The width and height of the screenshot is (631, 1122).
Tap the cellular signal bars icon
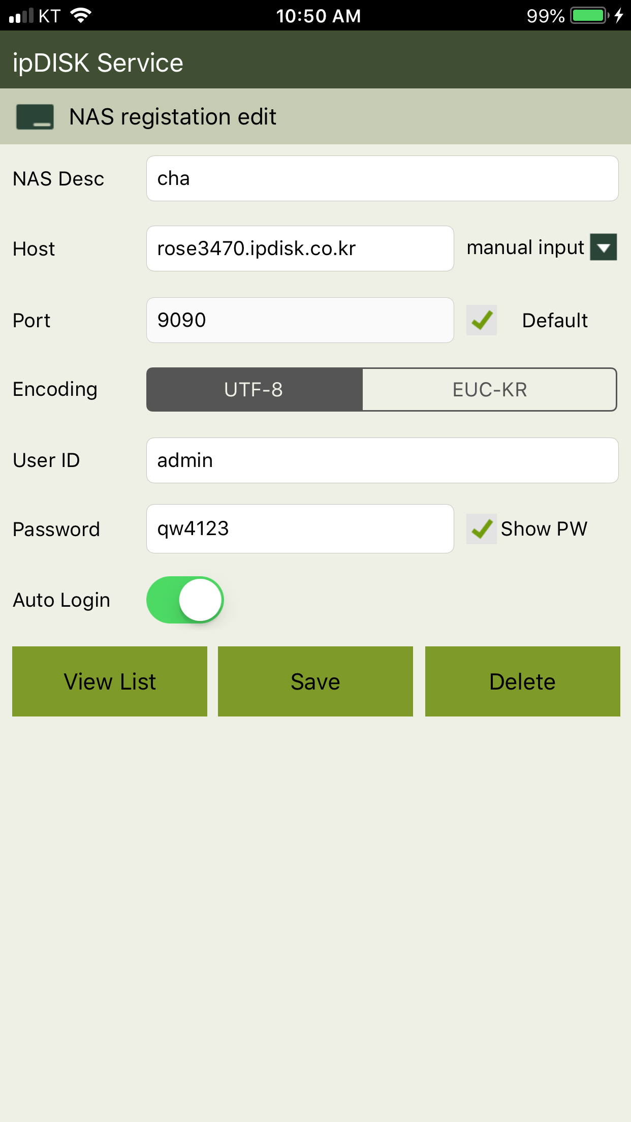pos(21,15)
